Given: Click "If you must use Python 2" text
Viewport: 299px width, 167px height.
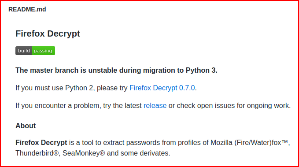Looking at the screenshot, I should 54,88.
